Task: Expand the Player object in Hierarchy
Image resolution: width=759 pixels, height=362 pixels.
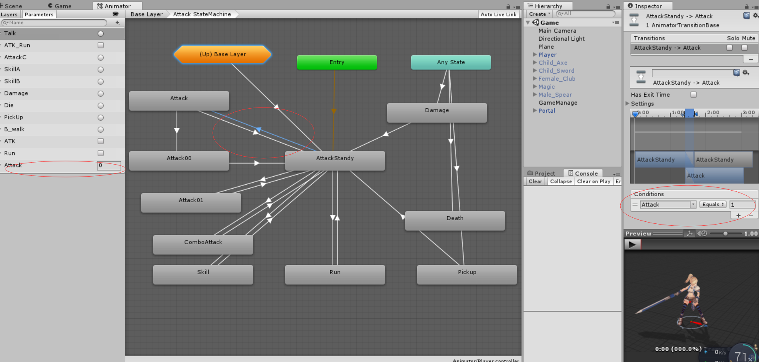Action: coord(535,54)
